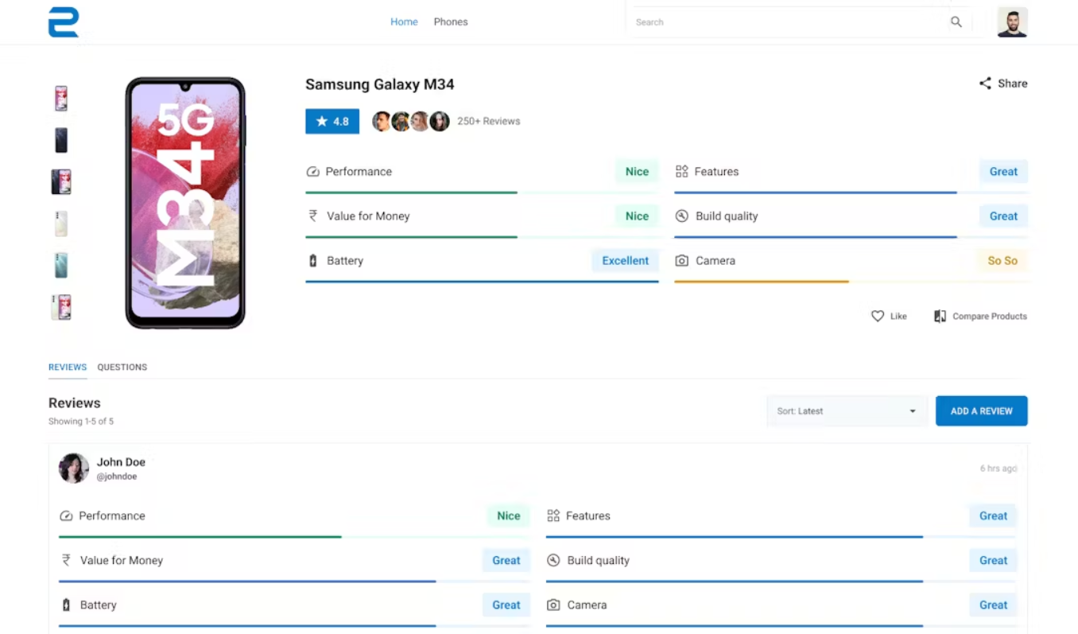Click the John Doe reviewer name
Screen dimensions: 1078x634
pos(121,462)
